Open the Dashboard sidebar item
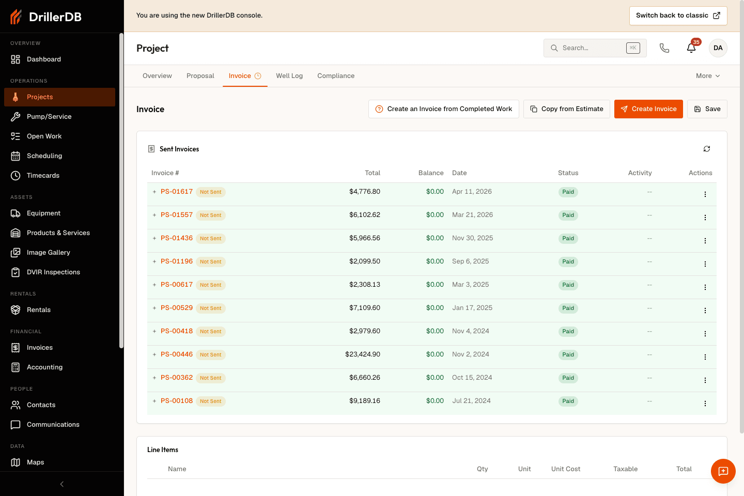 [x=59, y=59]
